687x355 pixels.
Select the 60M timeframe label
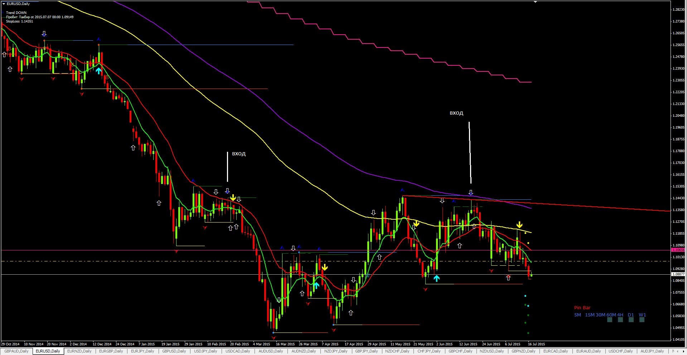point(611,315)
